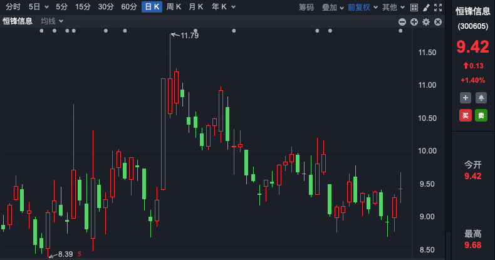Screen dimensions: 495x260
Task: Close the chart panel X icon
Action: 438,22
